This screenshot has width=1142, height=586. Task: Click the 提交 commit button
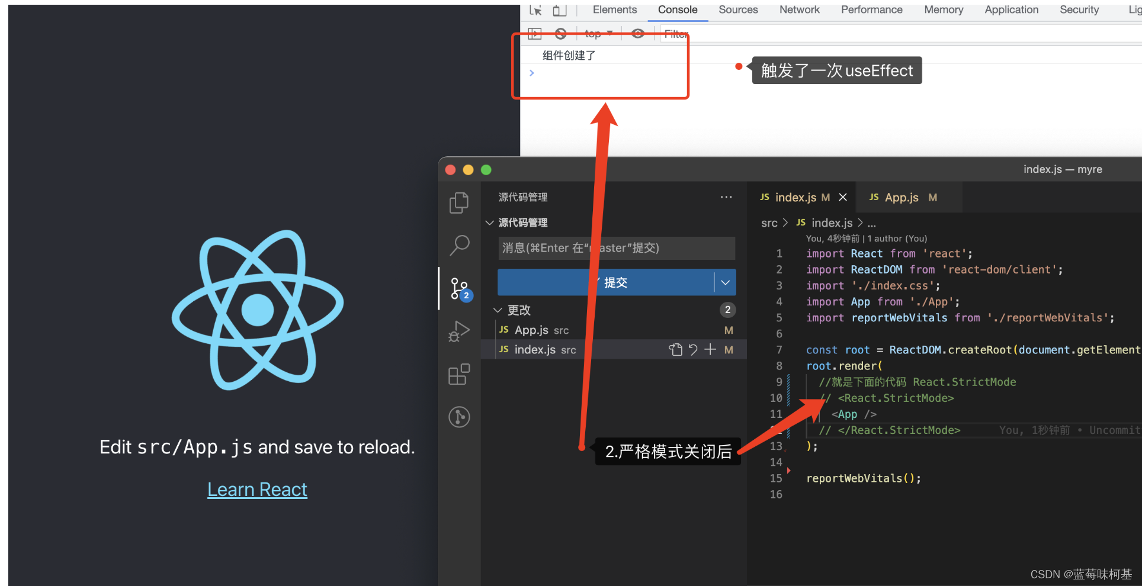(x=606, y=282)
